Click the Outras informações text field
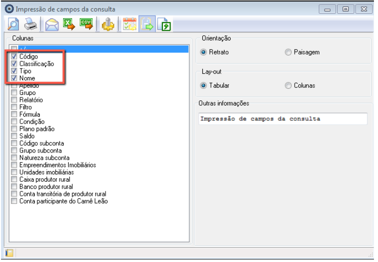The image size is (378, 262). tap(282, 119)
